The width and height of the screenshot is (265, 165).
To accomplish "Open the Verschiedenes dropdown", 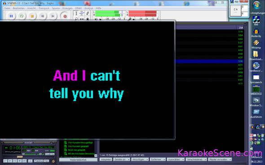I will point(196,160).
